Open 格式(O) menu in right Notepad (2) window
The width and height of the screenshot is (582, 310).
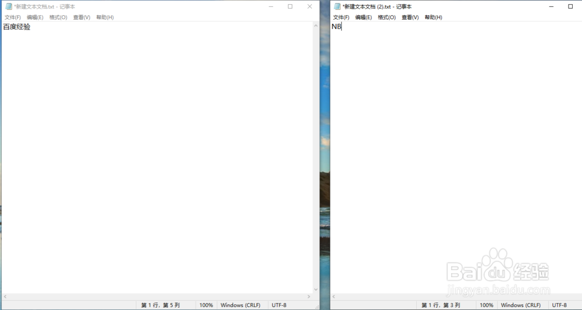[387, 17]
